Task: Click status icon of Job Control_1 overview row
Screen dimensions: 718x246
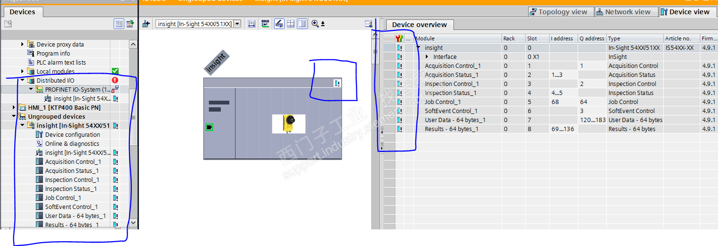Action: click(400, 102)
